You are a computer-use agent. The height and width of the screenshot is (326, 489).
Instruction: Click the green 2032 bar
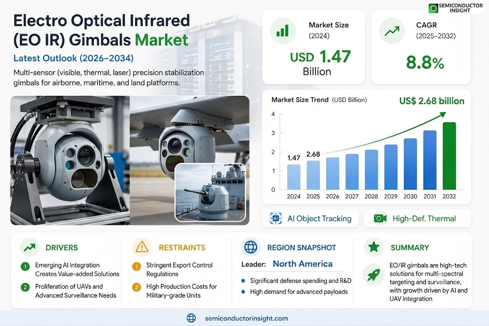(x=449, y=156)
